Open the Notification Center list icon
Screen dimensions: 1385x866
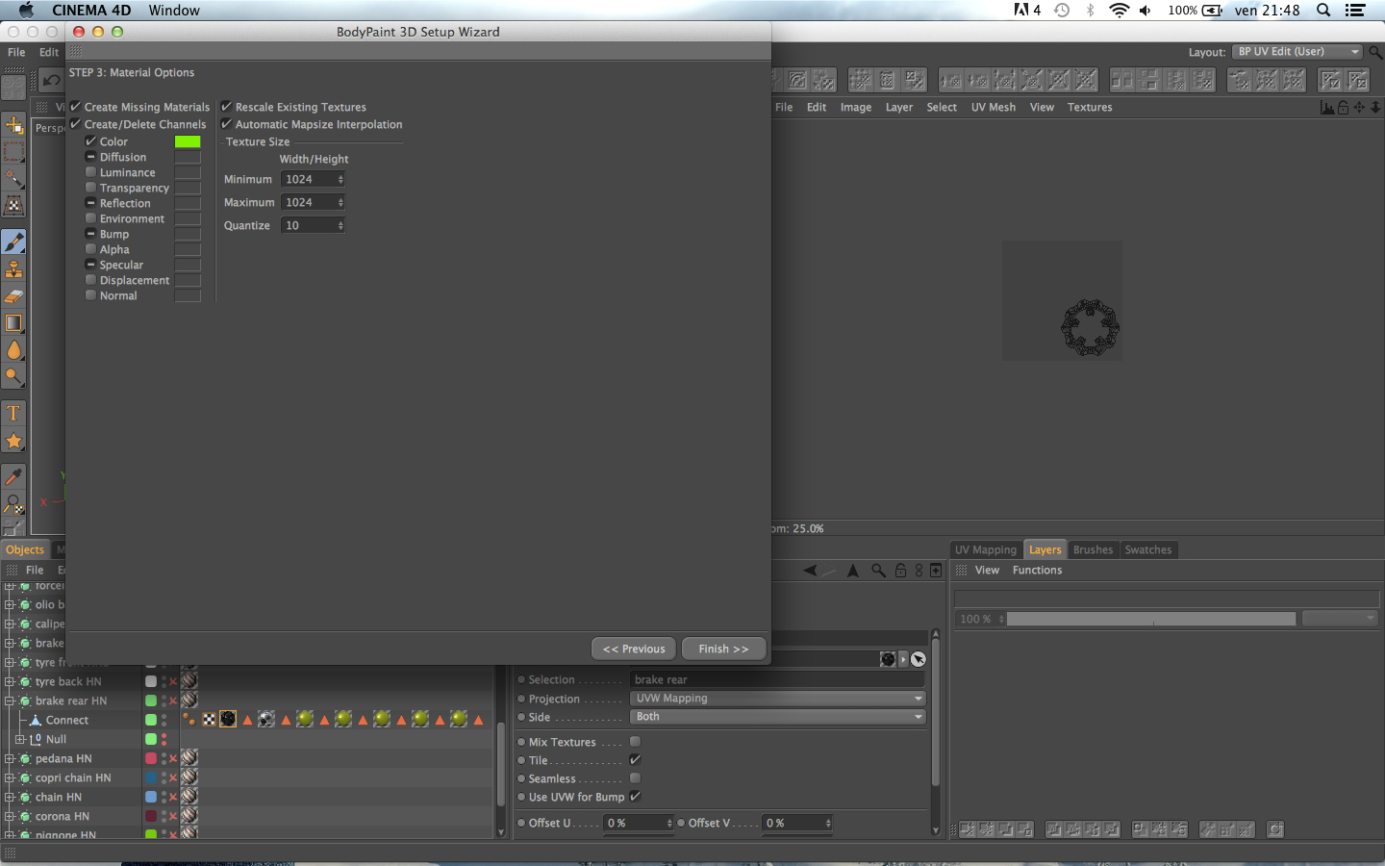click(x=1355, y=11)
